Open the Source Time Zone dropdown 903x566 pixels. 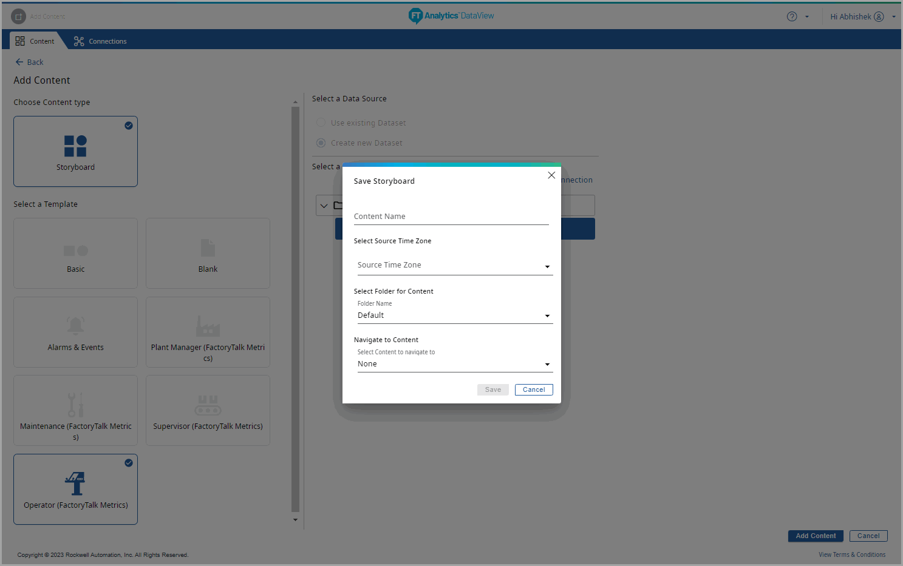455,265
